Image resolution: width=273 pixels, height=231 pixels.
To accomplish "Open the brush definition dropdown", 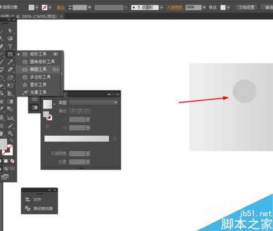I will [x=161, y=8].
